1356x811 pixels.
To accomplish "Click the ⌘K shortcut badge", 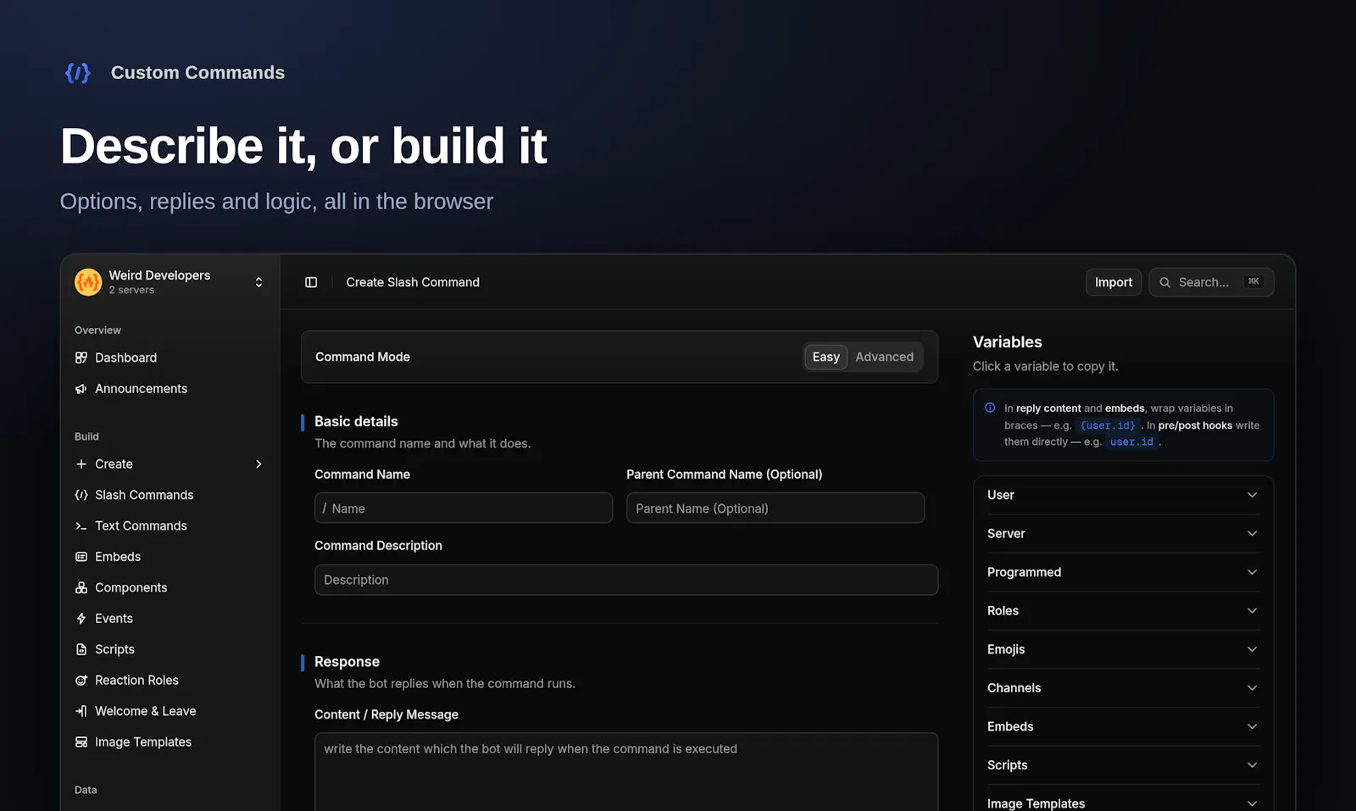I will pos(1253,281).
